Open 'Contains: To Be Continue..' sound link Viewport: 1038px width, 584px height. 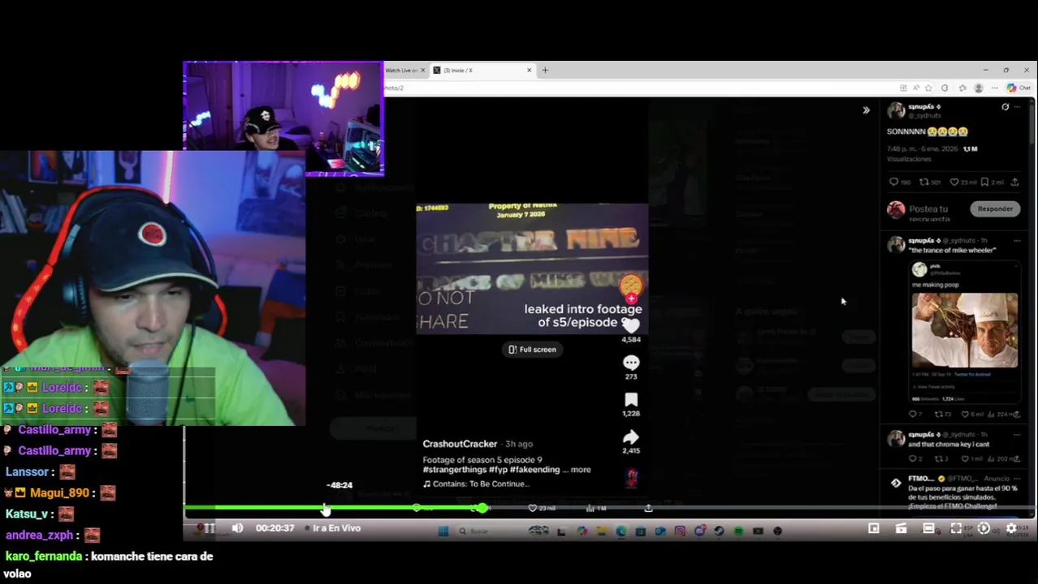tap(477, 484)
